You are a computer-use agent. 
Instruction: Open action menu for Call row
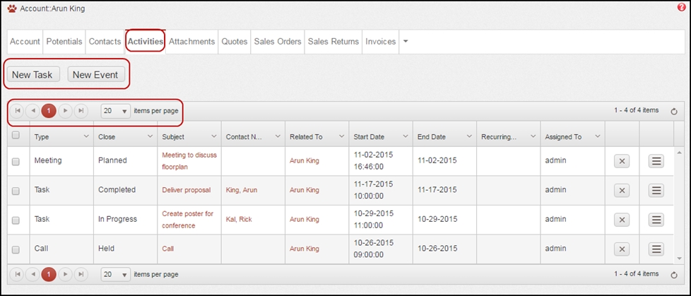pos(656,249)
